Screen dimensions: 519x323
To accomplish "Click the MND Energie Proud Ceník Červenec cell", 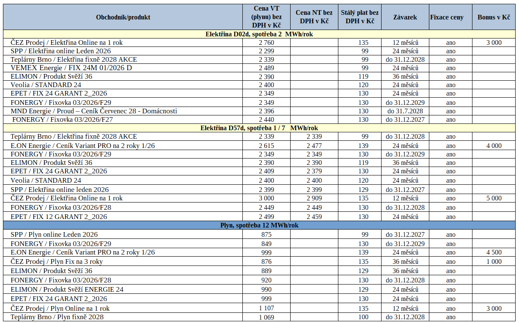I will click(93, 111).
